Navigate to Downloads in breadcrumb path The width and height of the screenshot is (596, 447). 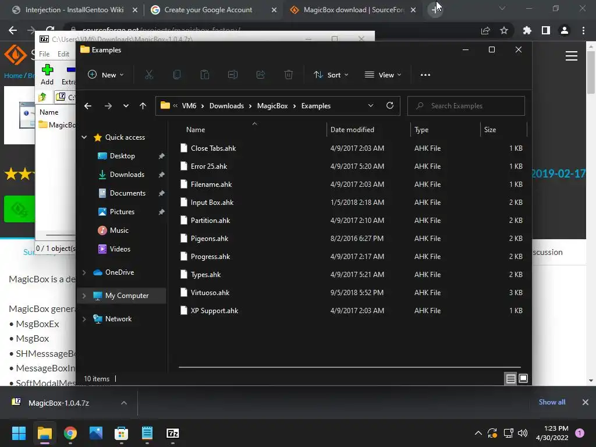pyautogui.click(x=226, y=106)
